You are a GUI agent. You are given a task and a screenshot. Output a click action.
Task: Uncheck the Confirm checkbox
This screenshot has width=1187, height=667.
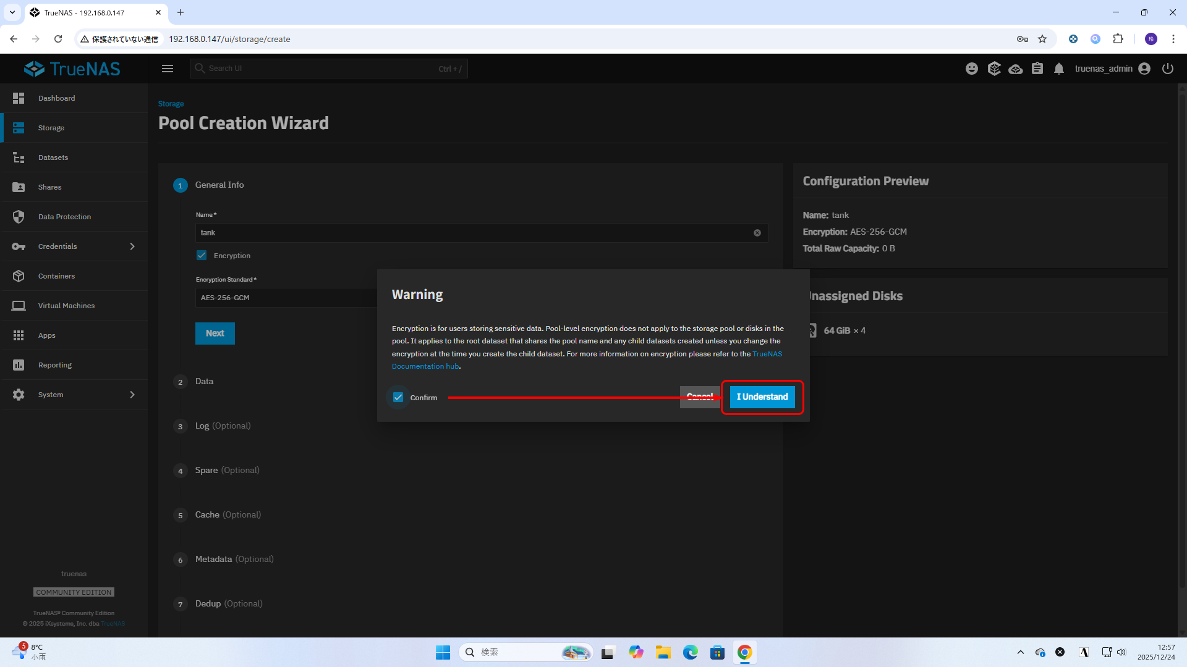coord(398,397)
